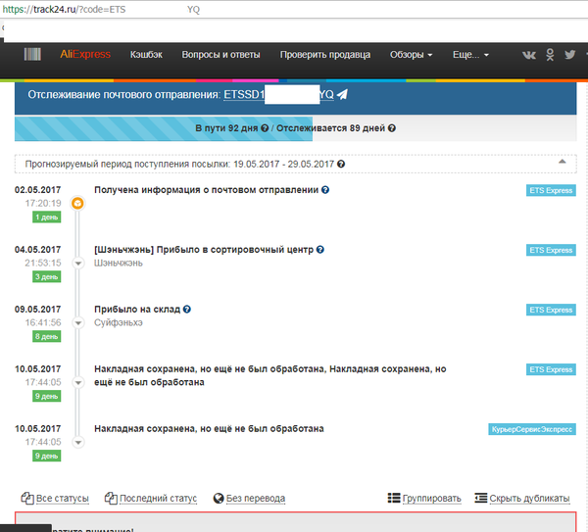Click help icon after 'Получена информация о почтовом отправлении'
Viewport: 588px width, 532px height.
pyautogui.click(x=325, y=190)
